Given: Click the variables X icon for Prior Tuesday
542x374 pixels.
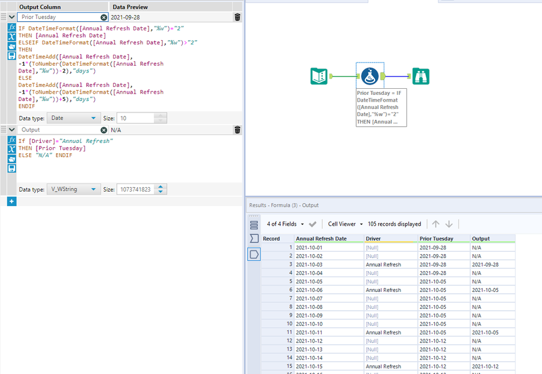Looking at the screenshot, I should (12, 37).
